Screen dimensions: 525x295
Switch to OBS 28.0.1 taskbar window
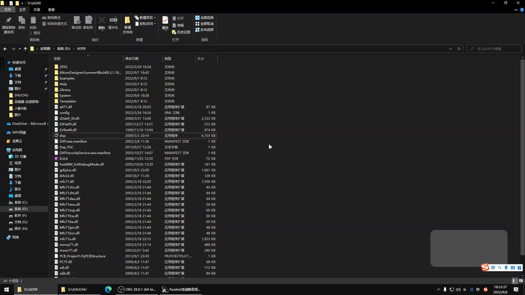tap(137, 290)
